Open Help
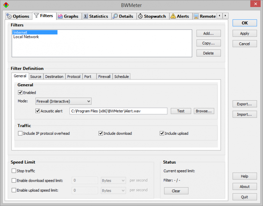263x206 pixels. (x=244, y=176)
